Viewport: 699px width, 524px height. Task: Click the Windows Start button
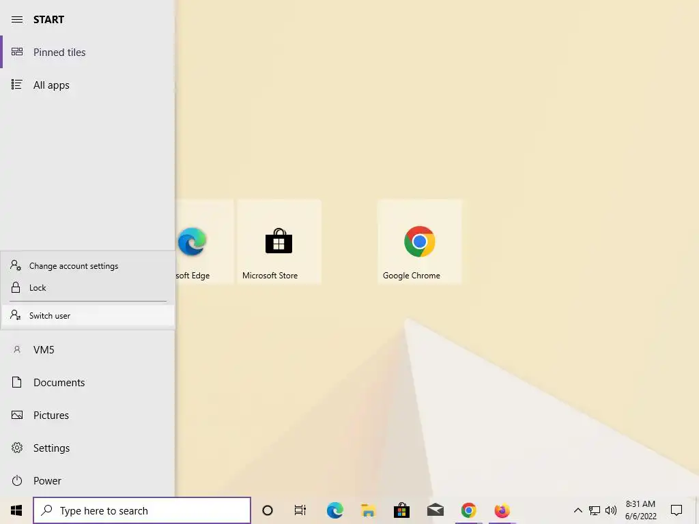coord(16,510)
